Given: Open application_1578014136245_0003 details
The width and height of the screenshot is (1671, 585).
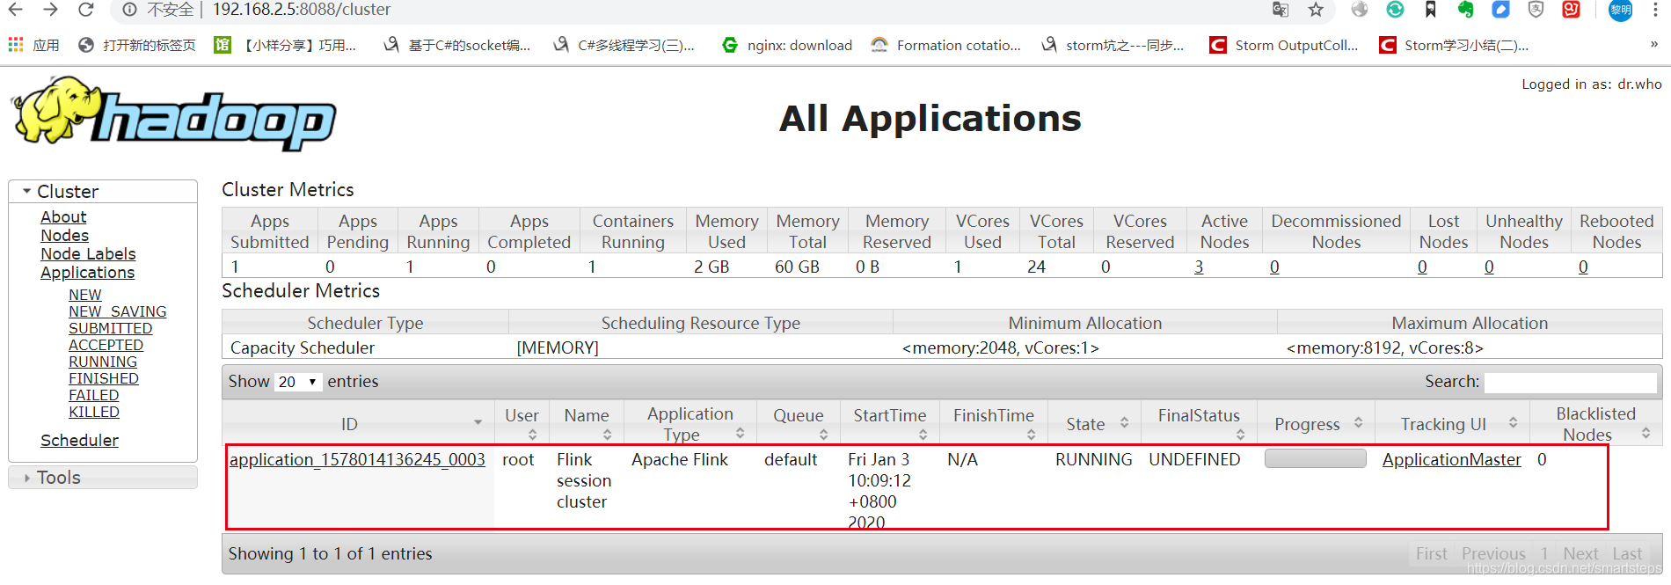Looking at the screenshot, I should pos(357,459).
